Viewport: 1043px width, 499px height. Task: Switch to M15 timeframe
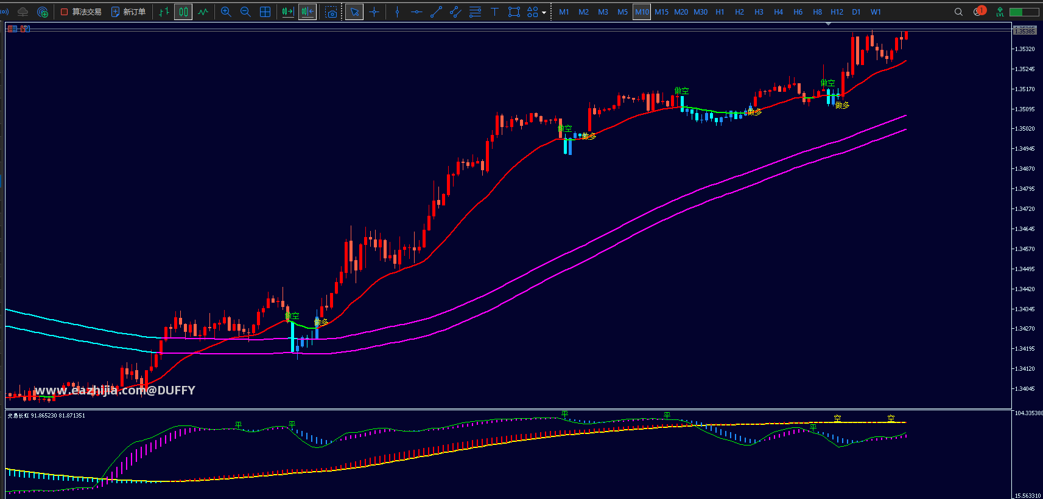click(x=661, y=12)
